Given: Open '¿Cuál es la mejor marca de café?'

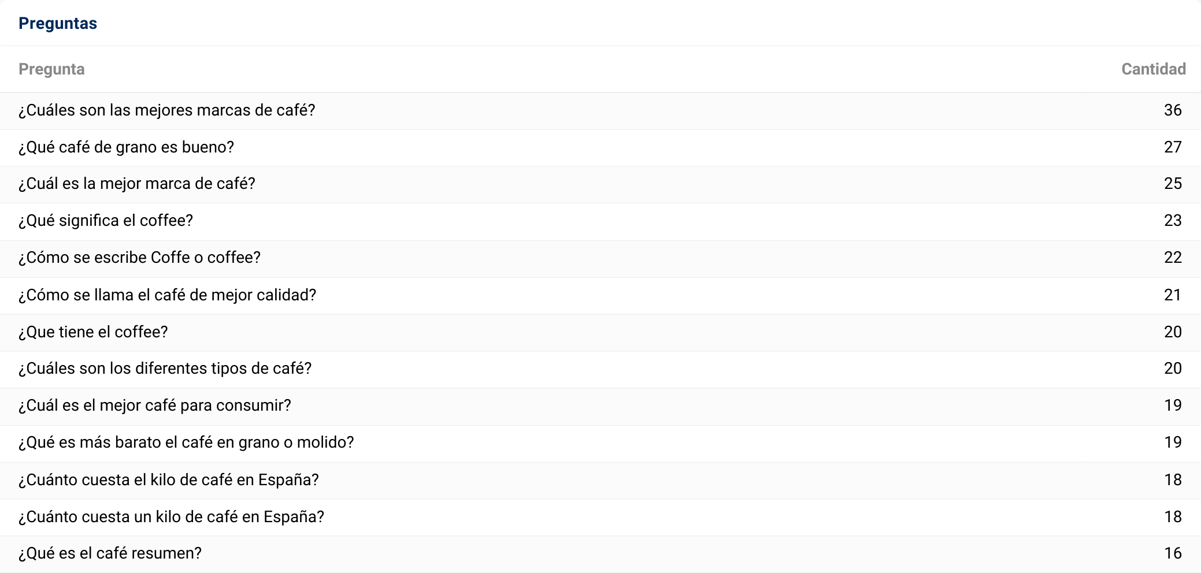Looking at the screenshot, I should [x=136, y=184].
